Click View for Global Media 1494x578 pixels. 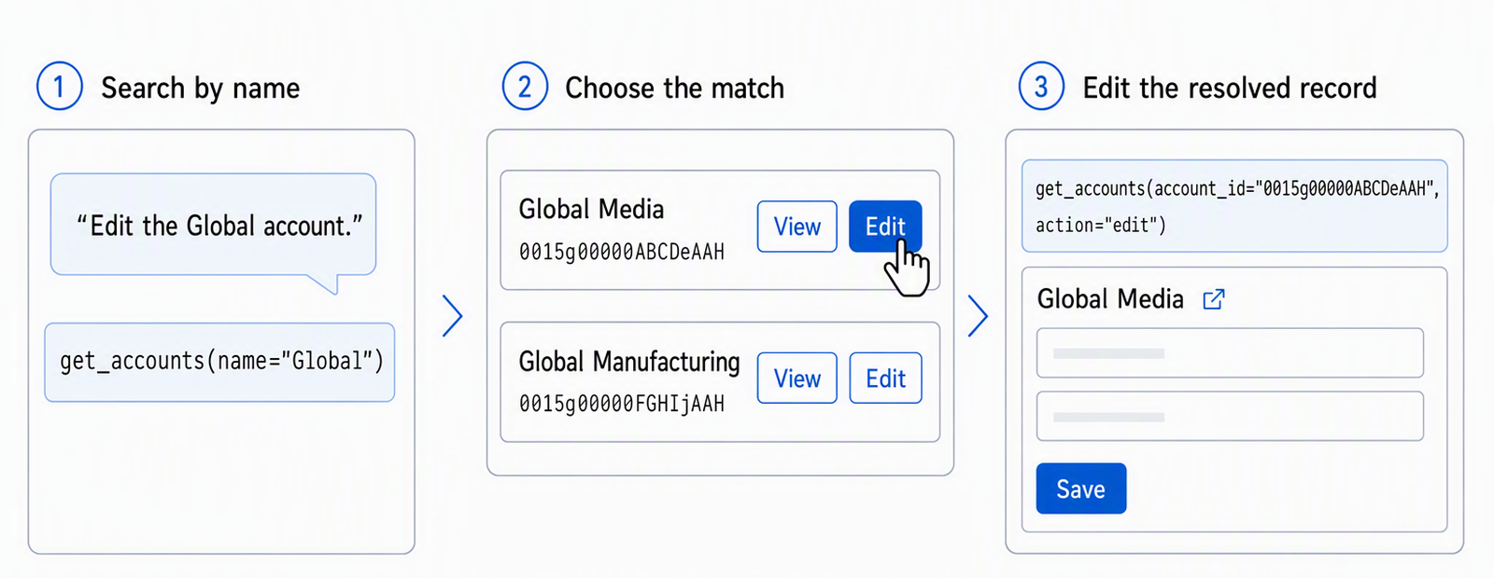tap(797, 227)
